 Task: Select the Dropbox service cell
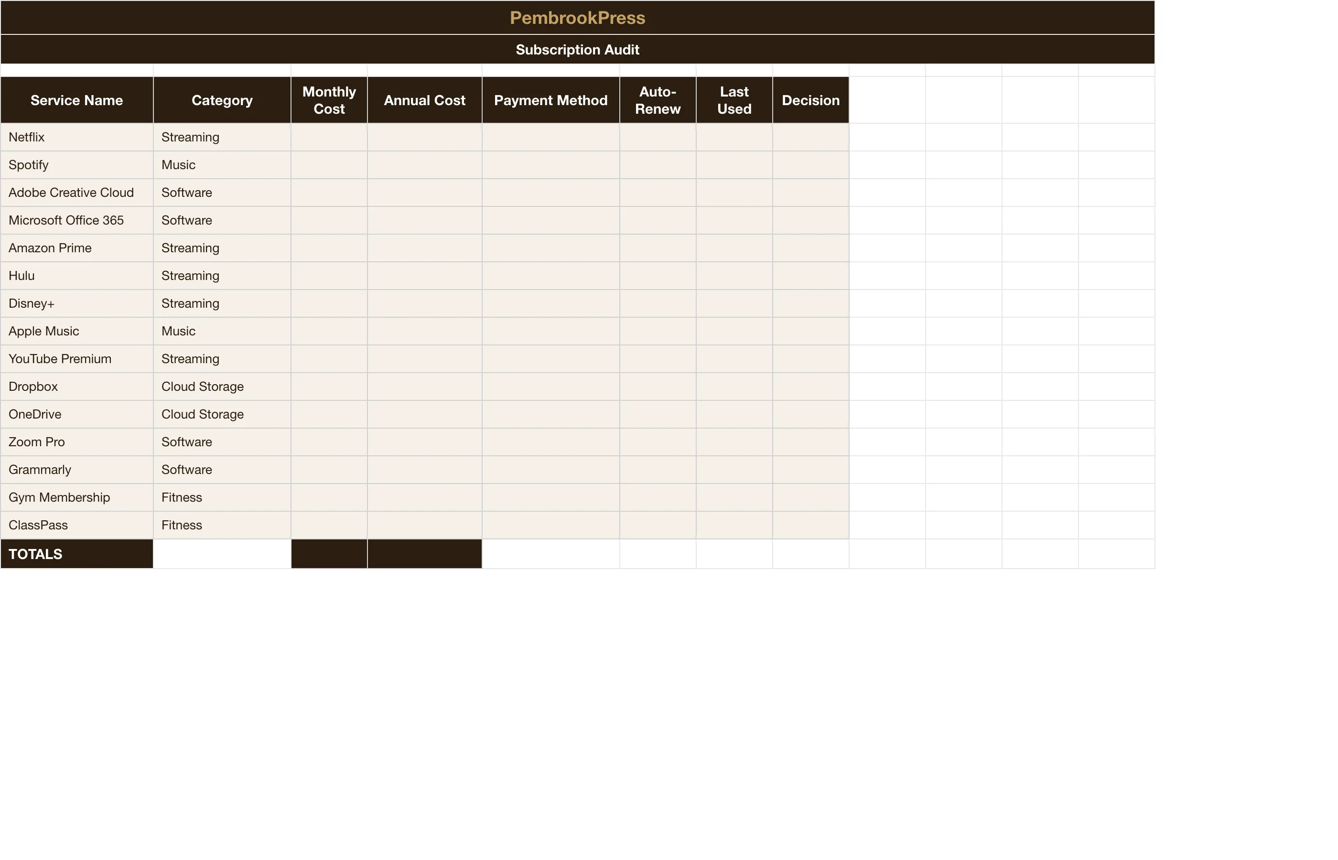point(77,387)
